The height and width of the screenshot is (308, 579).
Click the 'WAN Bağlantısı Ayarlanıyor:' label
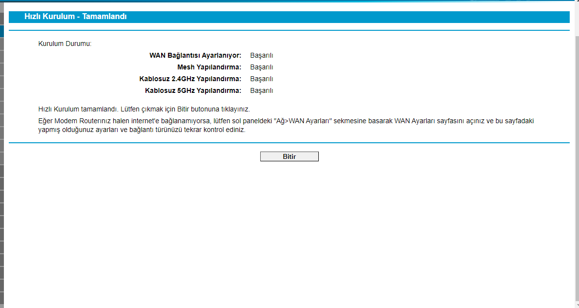pos(195,55)
